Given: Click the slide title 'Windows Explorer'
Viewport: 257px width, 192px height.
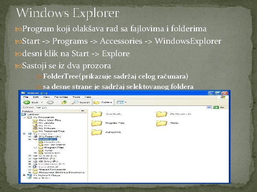Looking at the screenshot, I should click(x=67, y=13).
